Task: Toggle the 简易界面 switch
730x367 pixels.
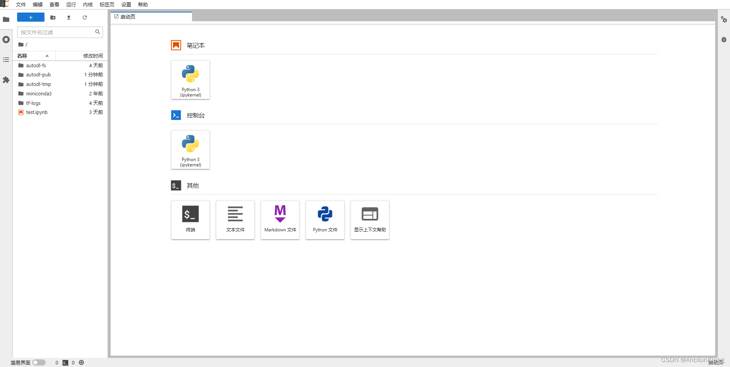Action: (x=39, y=362)
